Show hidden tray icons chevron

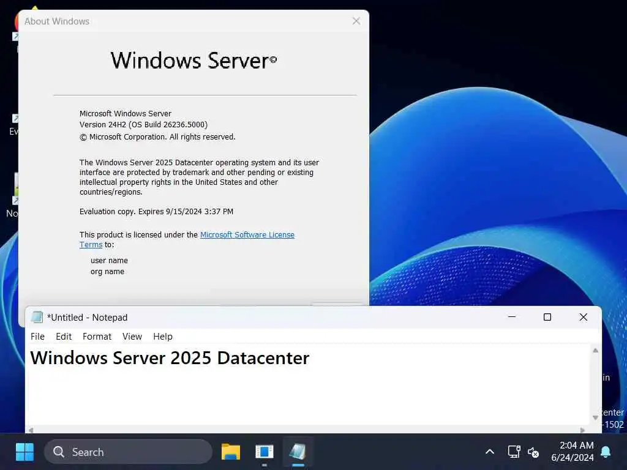489,452
